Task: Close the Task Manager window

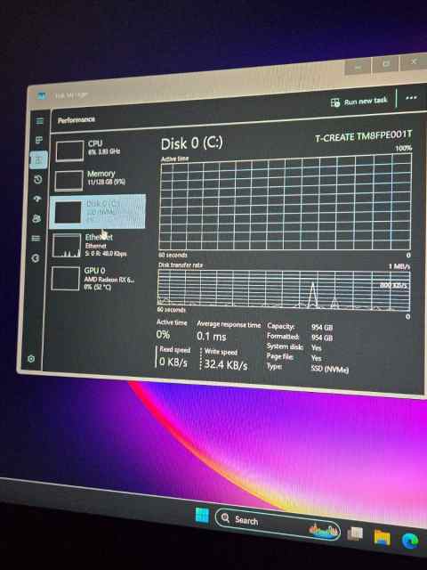Action: (414, 61)
